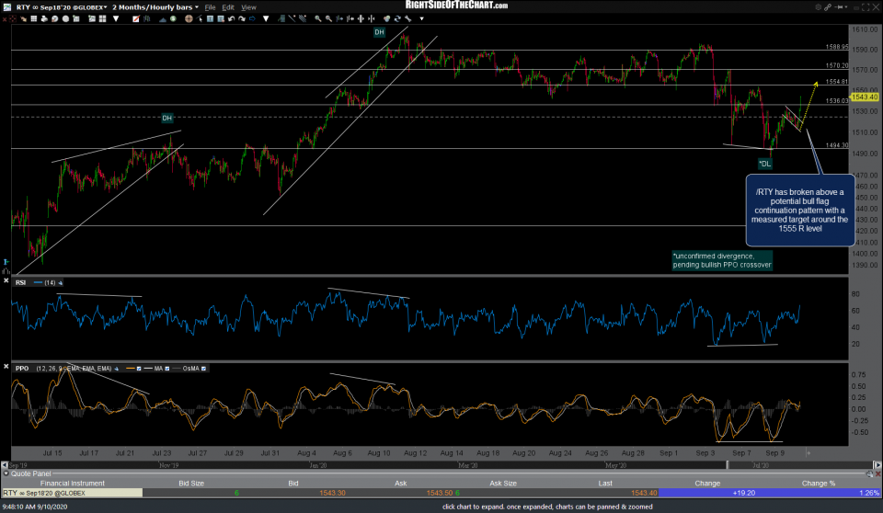
Task: Click the timeline scrollbar right arrow
Action: (x=877, y=465)
